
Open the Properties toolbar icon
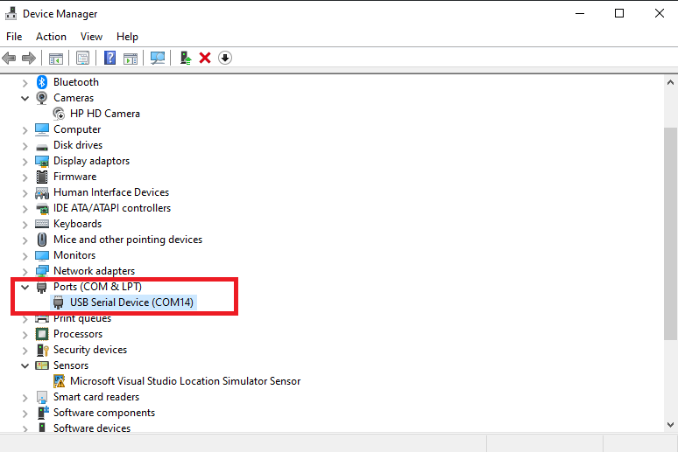pyautogui.click(x=82, y=58)
